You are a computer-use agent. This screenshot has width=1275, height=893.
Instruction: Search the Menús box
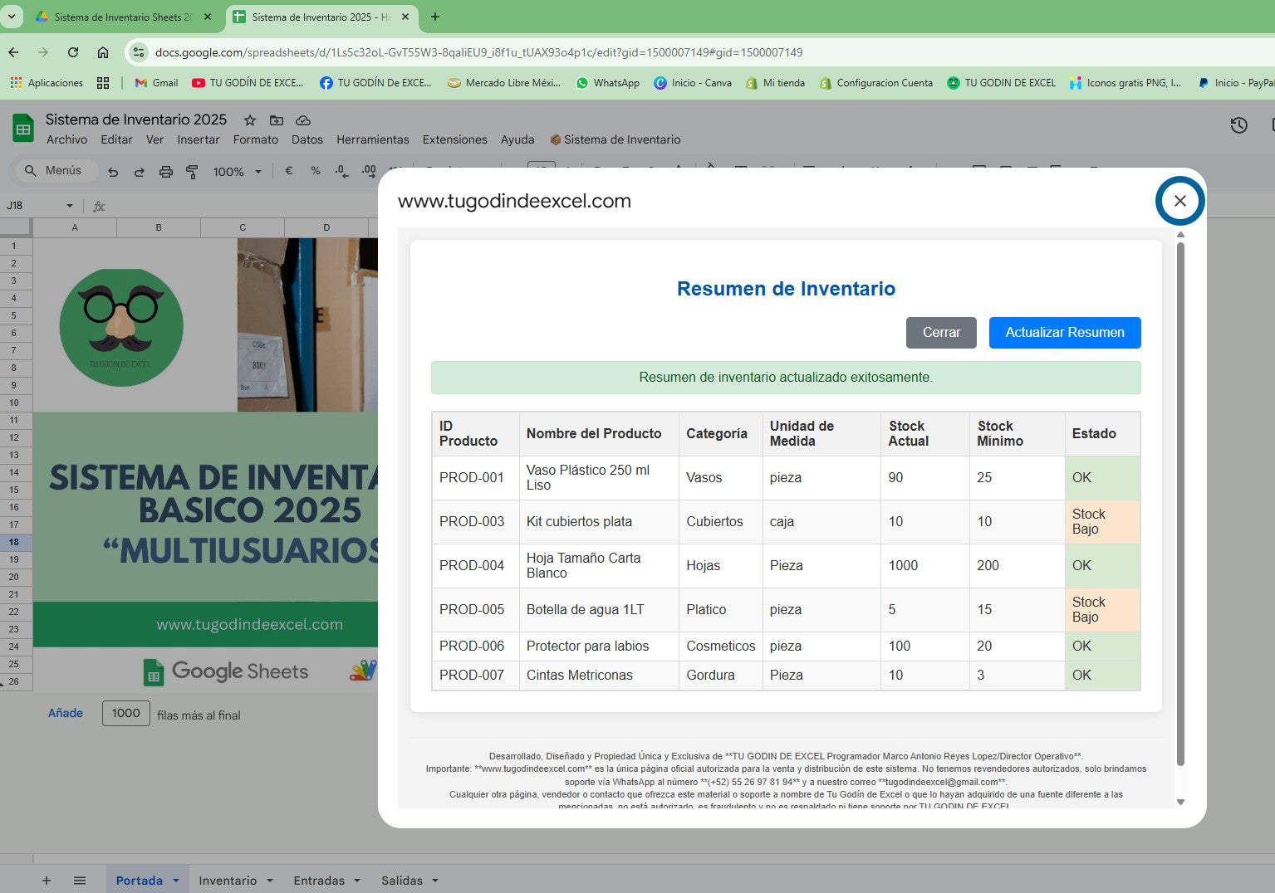(56, 170)
